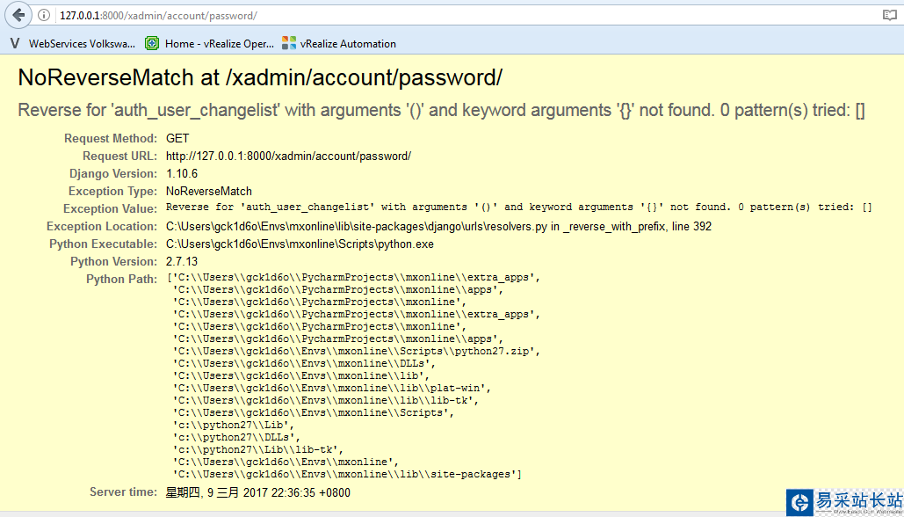904x517 pixels.
Task: Click the grey 'Reverse for auth_user_changelist' subtitle
Action: pyautogui.click(x=441, y=111)
